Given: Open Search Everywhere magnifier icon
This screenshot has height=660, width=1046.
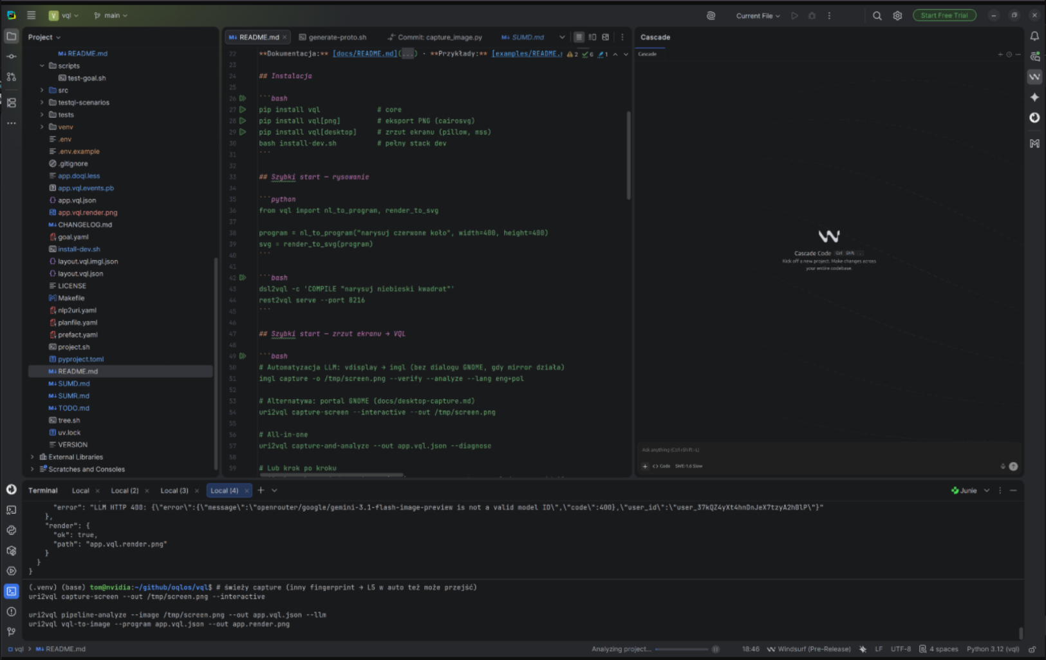Looking at the screenshot, I should click(877, 15).
